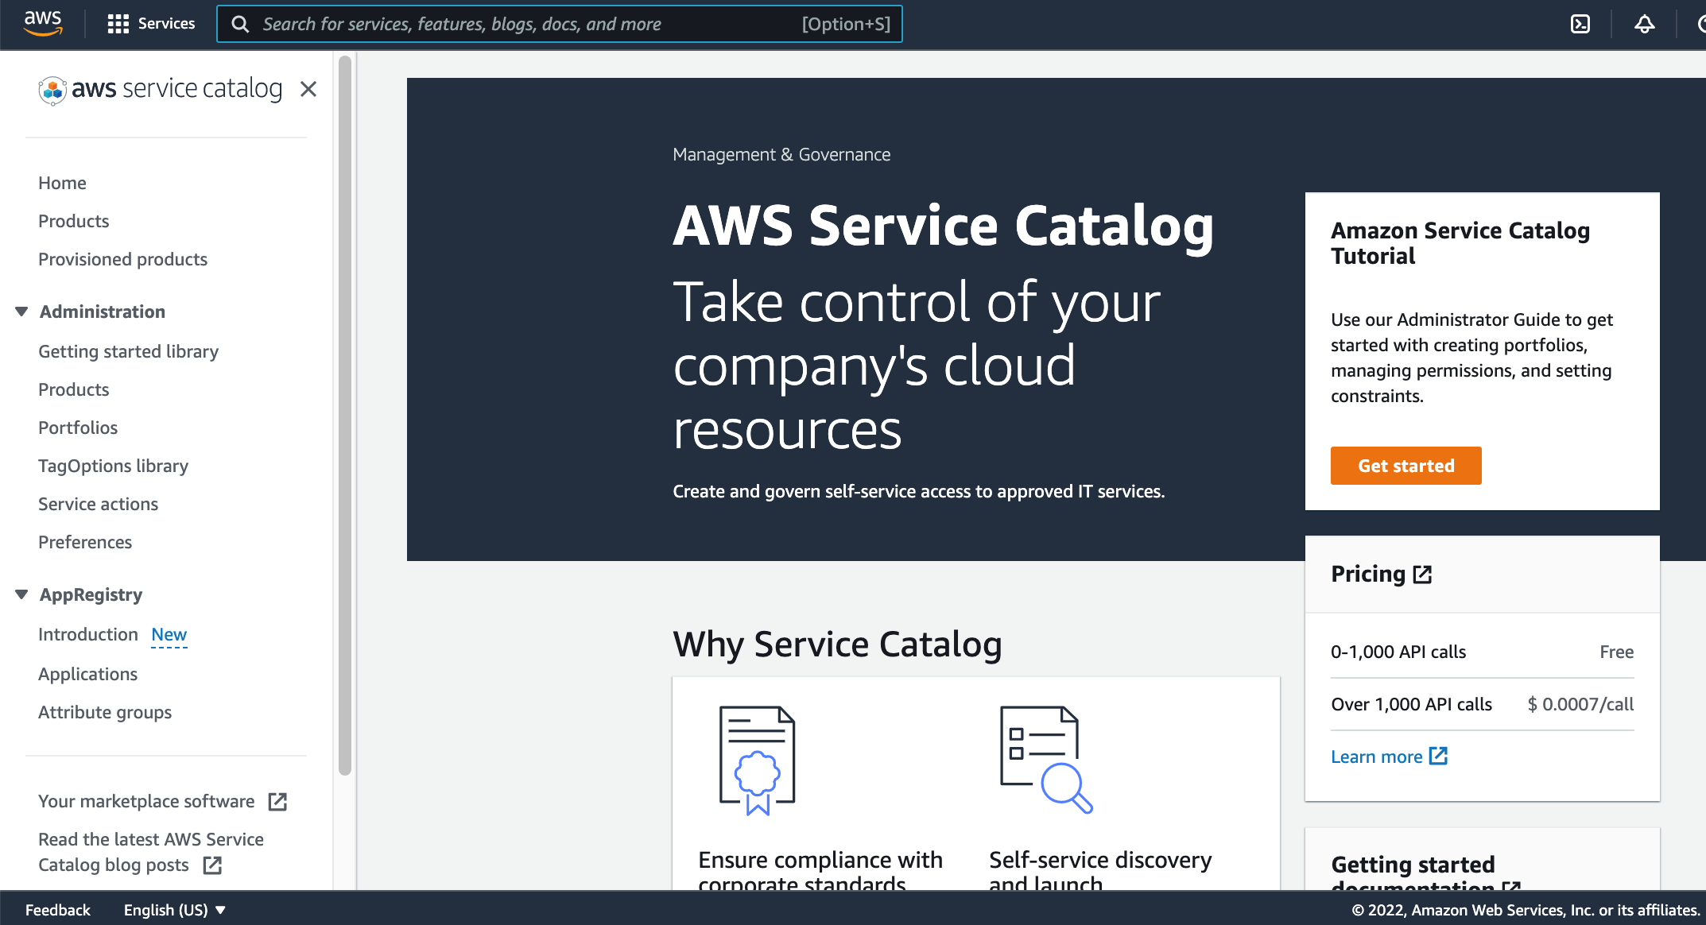Image resolution: width=1706 pixels, height=925 pixels.
Task: Open the TagOptions library page
Action: (x=113, y=466)
